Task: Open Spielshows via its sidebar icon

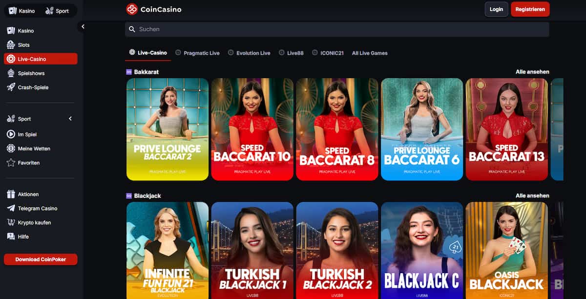Action: tap(11, 73)
